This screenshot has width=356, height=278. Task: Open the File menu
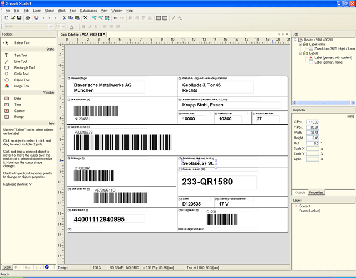pos(8,11)
